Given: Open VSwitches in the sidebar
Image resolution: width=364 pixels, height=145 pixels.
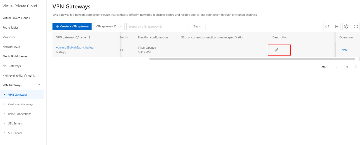Looking at the screenshot, I should pyautogui.click(x=9, y=37).
